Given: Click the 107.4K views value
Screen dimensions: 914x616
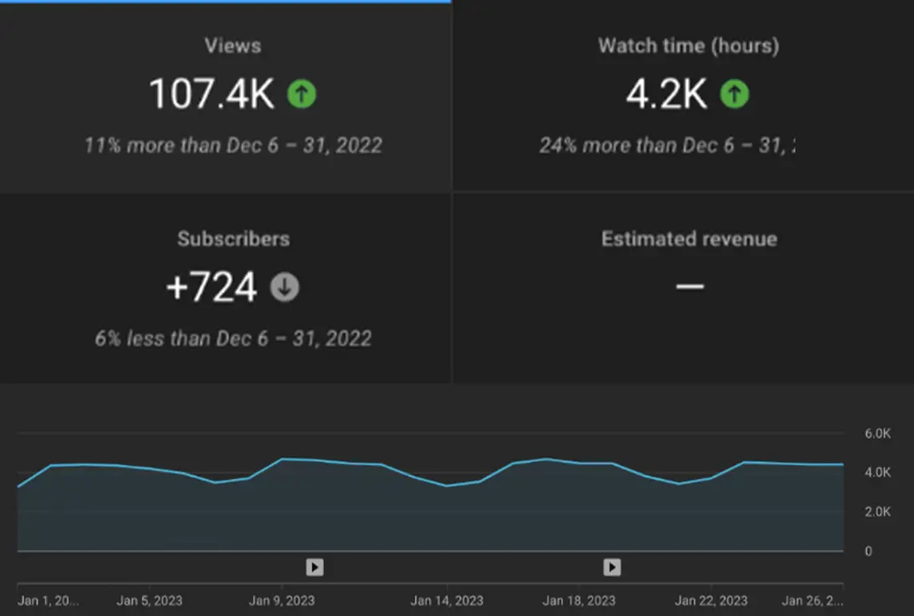Looking at the screenshot, I should pyautogui.click(x=212, y=95).
